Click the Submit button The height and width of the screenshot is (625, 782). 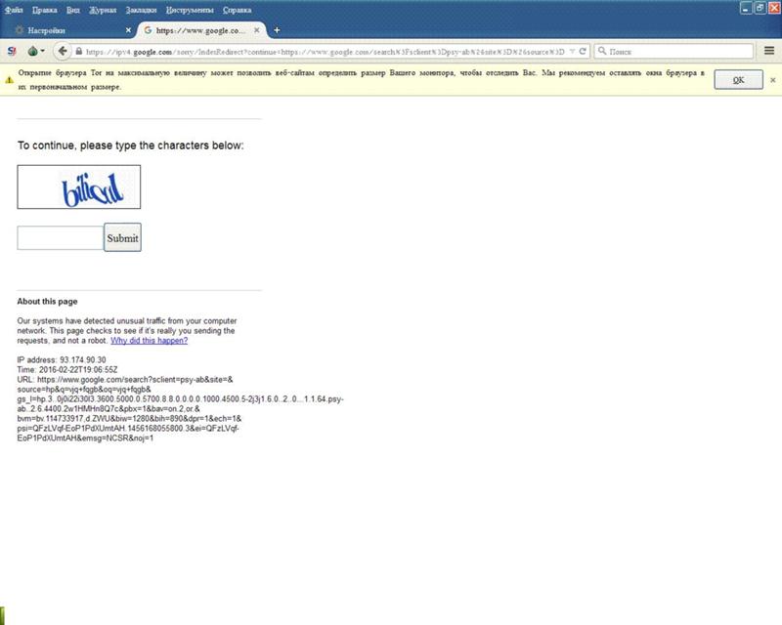pyautogui.click(x=123, y=237)
